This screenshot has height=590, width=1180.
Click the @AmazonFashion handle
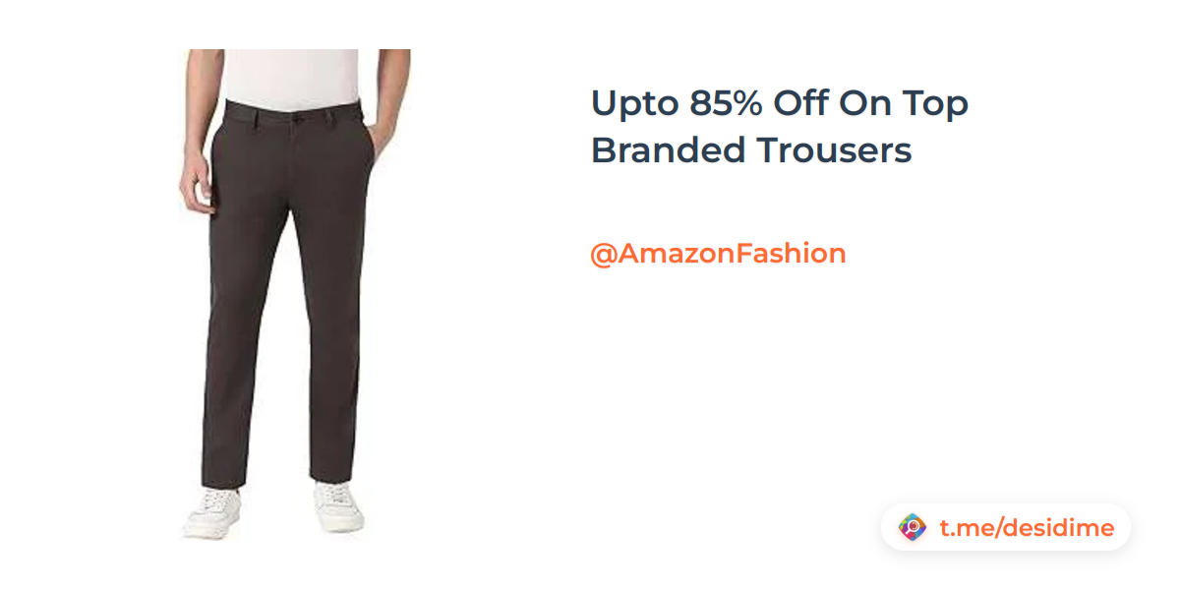[718, 254]
